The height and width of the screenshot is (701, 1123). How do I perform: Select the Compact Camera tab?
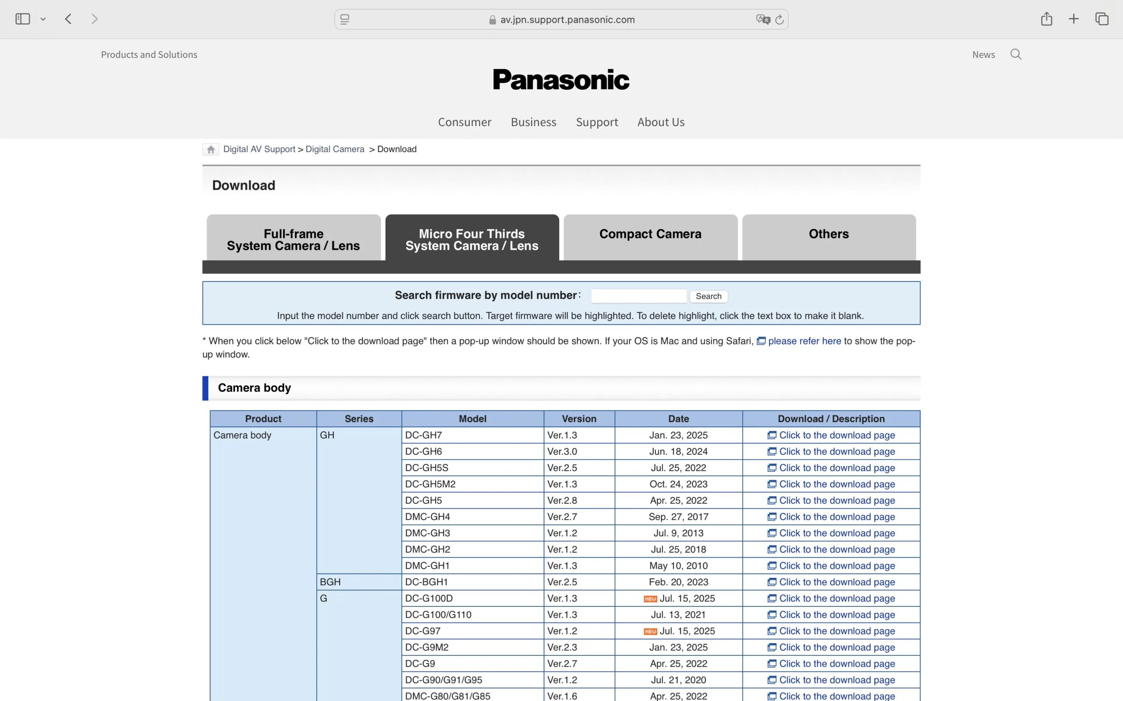click(x=651, y=237)
